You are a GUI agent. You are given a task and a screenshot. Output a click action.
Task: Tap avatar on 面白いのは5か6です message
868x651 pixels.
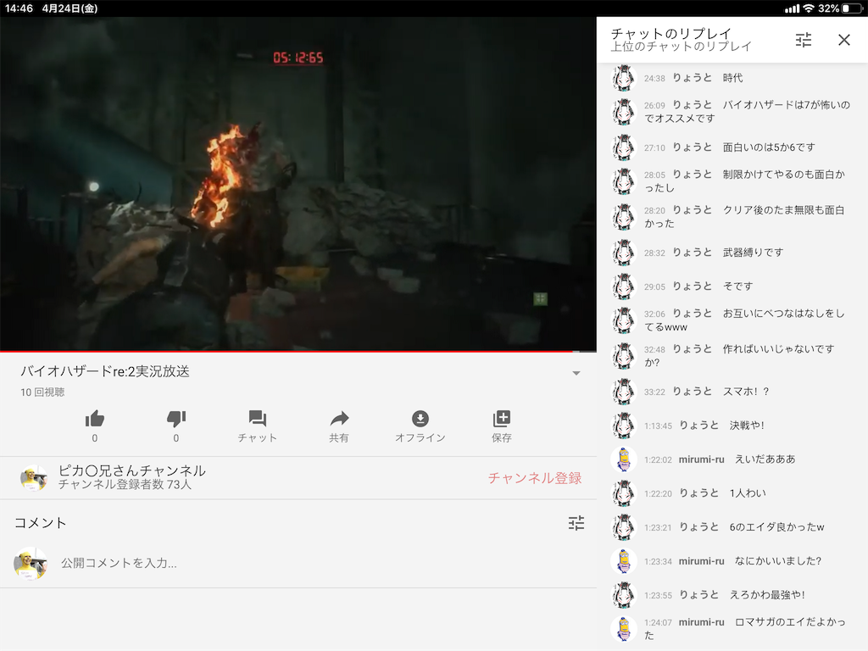pyautogui.click(x=623, y=147)
